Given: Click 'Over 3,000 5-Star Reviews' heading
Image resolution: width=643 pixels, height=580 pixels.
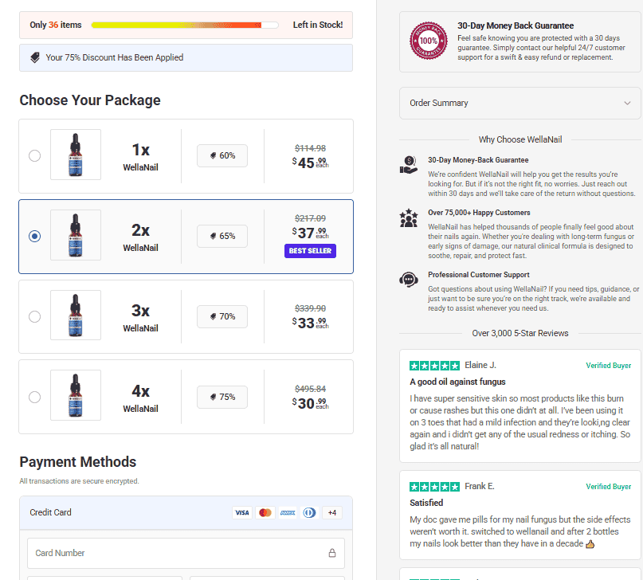Looking at the screenshot, I should pos(520,333).
